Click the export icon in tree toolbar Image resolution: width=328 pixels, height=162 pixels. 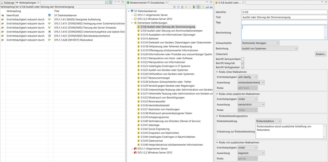[x=207, y=7]
